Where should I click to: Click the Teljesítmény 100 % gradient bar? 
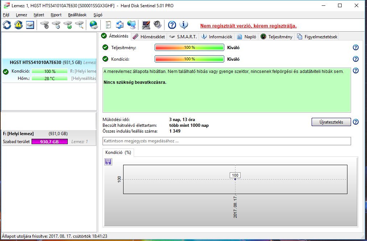pyautogui.click(x=189, y=47)
